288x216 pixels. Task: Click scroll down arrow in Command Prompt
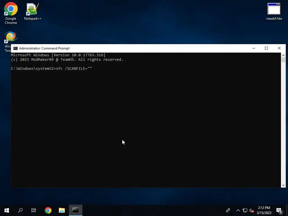click(283, 185)
